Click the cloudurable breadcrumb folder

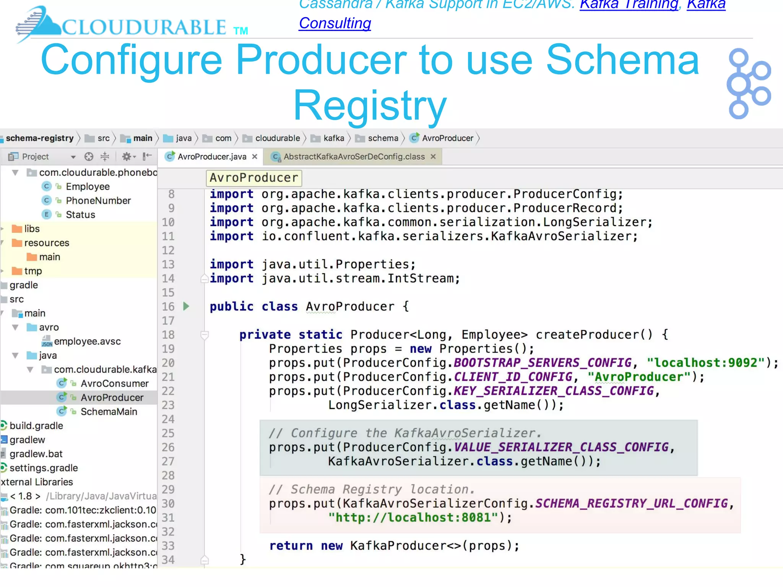point(277,138)
